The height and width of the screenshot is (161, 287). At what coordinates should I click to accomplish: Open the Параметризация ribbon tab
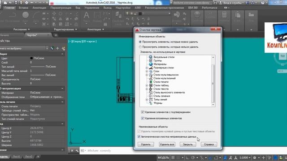61,8
